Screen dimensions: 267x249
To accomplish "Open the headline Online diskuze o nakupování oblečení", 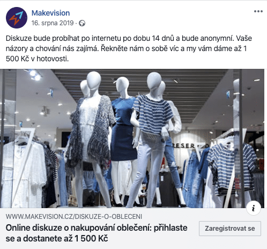I will 97,233.
